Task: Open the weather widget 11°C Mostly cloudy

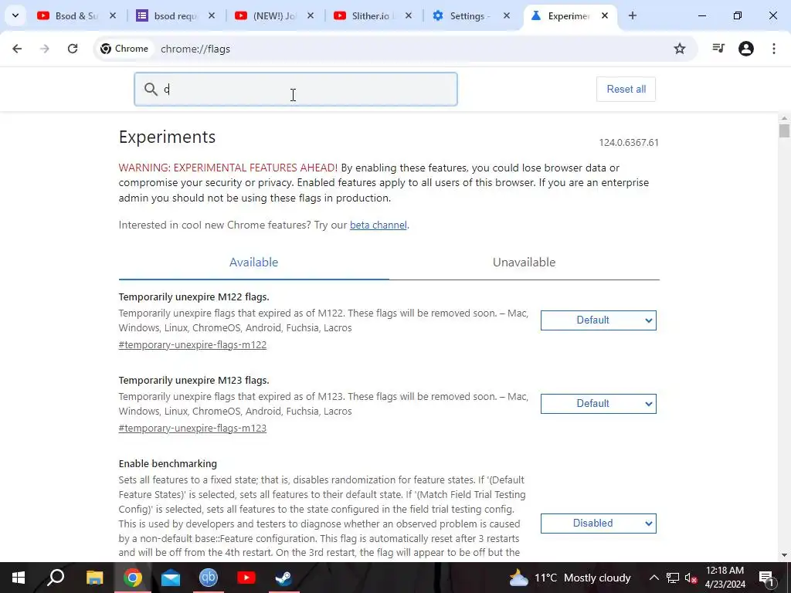Action: click(x=569, y=578)
